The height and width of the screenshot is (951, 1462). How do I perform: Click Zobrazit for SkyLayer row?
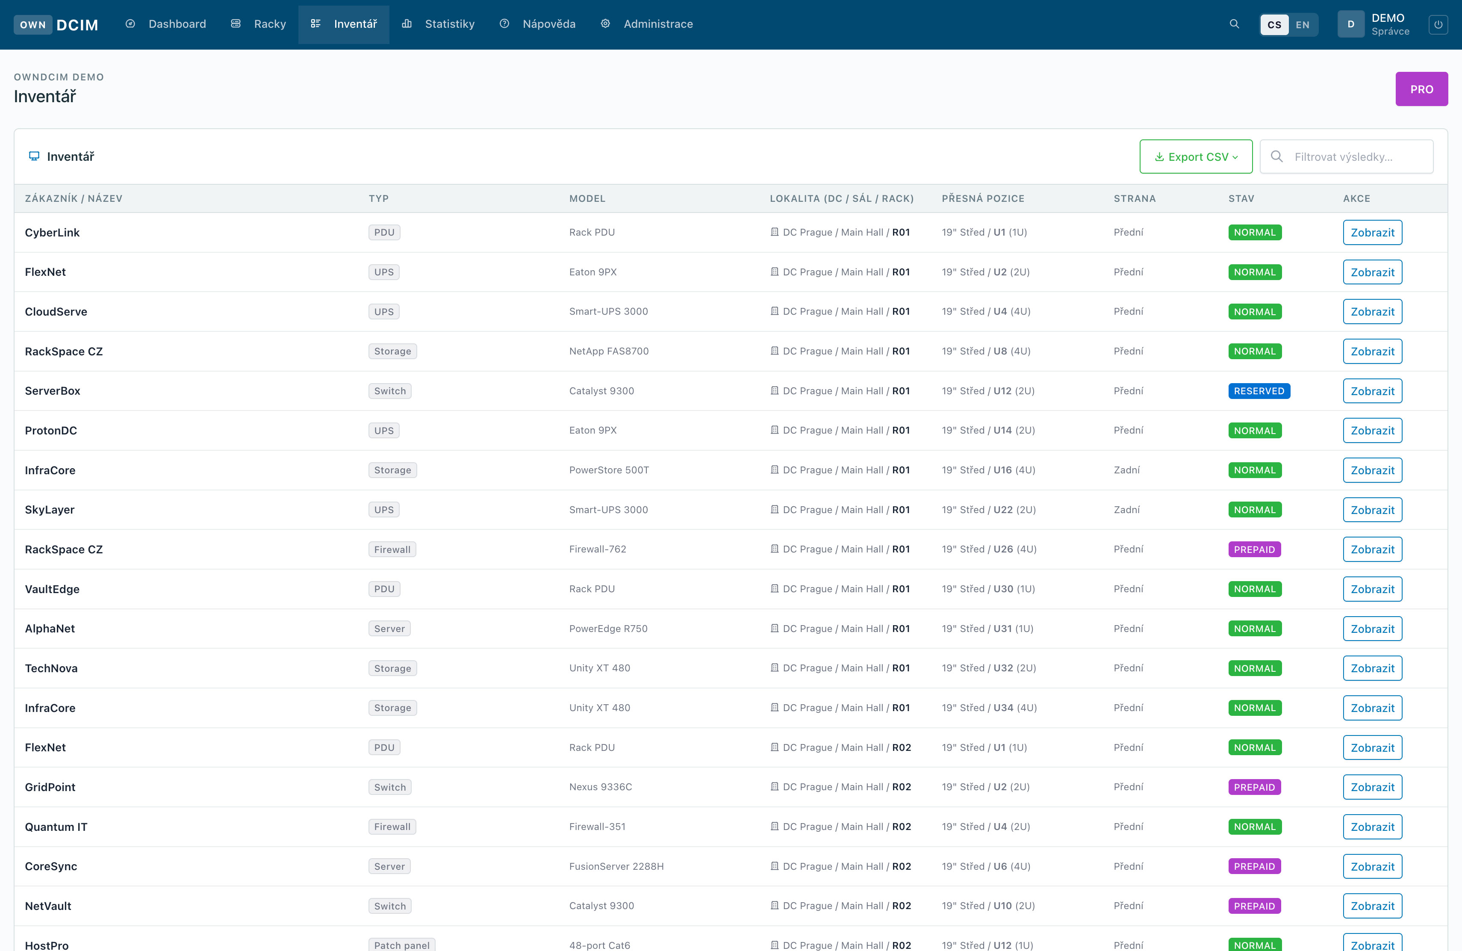click(x=1372, y=510)
